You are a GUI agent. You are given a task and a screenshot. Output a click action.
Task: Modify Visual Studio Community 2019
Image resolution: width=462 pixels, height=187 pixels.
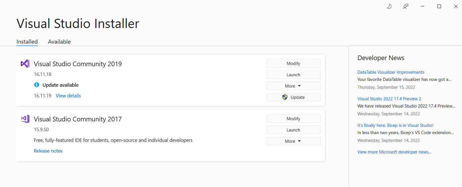tap(293, 64)
